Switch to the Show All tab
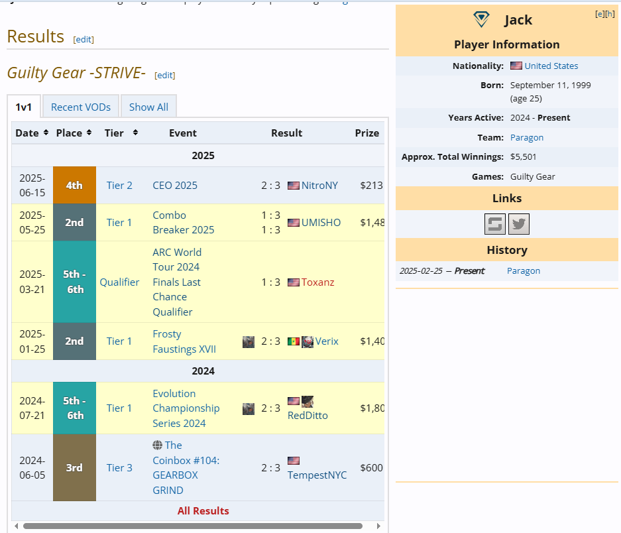This screenshot has height=533, width=621. [148, 107]
